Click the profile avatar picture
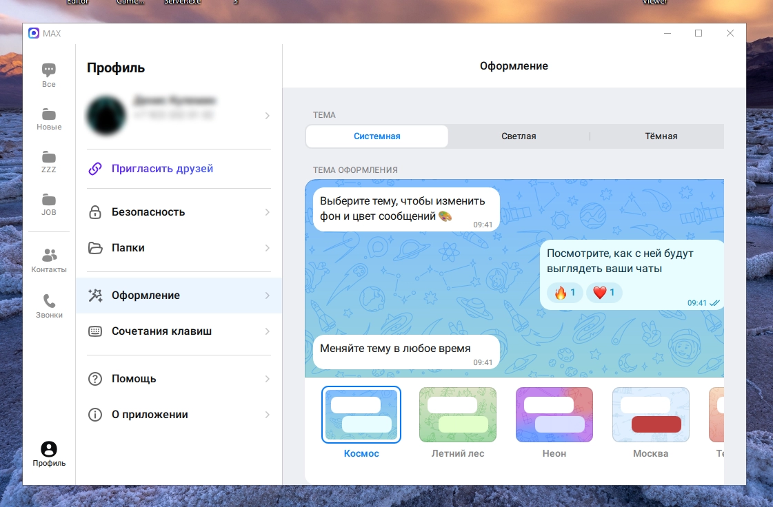The height and width of the screenshot is (507, 773). [x=106, y=116]
